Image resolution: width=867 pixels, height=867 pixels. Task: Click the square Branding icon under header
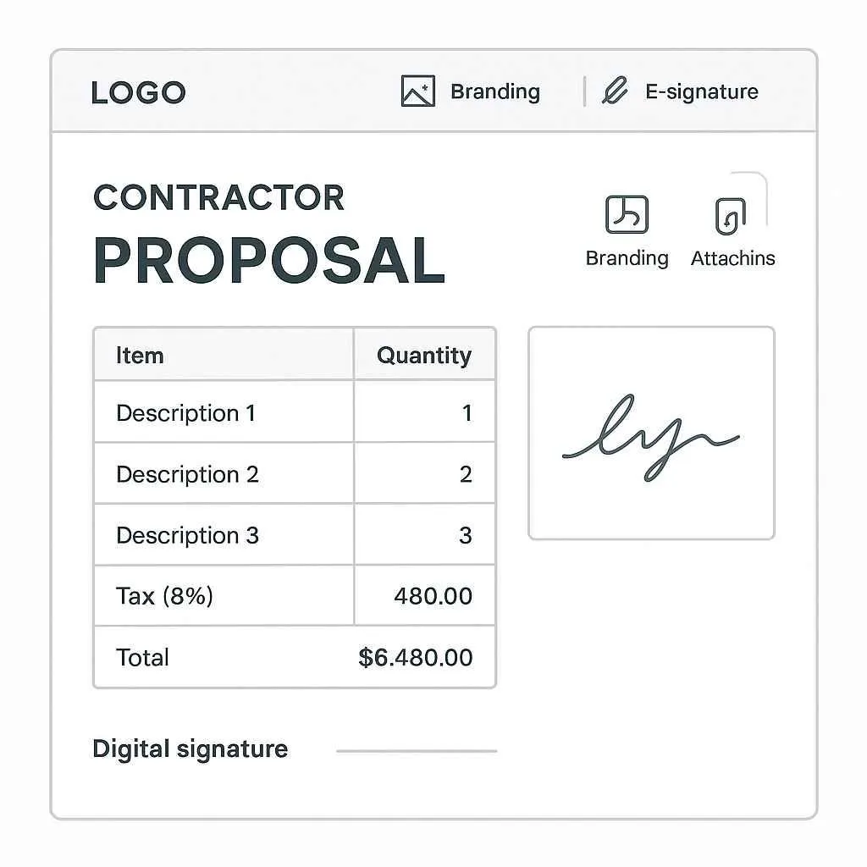point(627,214)
